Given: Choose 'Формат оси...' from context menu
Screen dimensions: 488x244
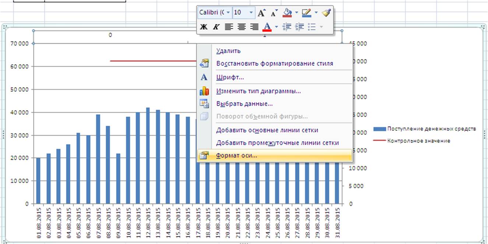Looking at the screenshot, I should coord(237,155).
